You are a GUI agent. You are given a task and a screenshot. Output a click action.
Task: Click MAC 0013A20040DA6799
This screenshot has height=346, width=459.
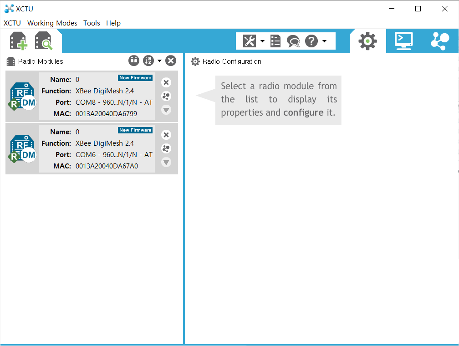coord(106,113)
